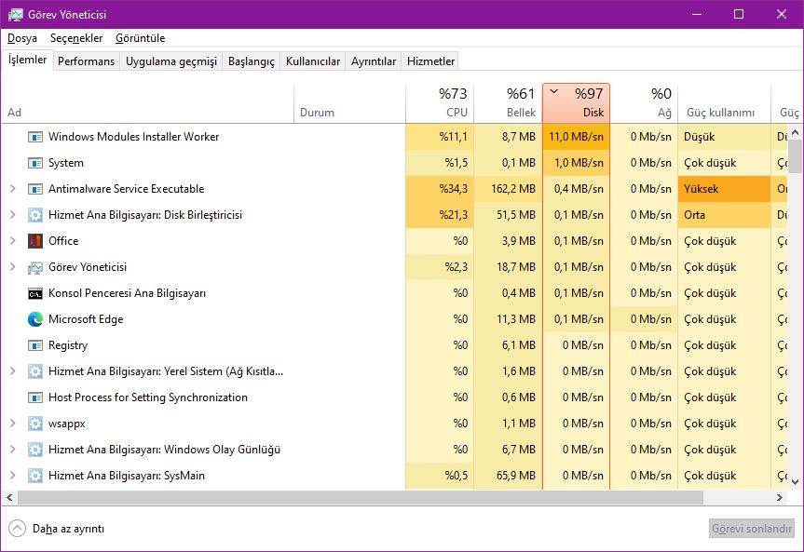Select the Host Process for Setting Synchronization name

[x=148, y=397]
